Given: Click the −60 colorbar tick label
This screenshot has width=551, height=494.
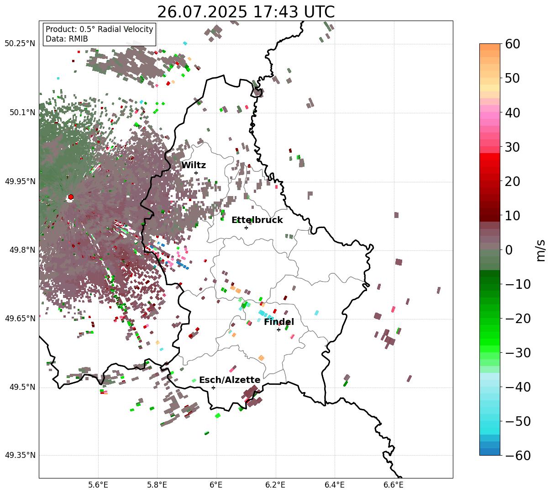Looking at the screenshot, I should click(518, 456).
